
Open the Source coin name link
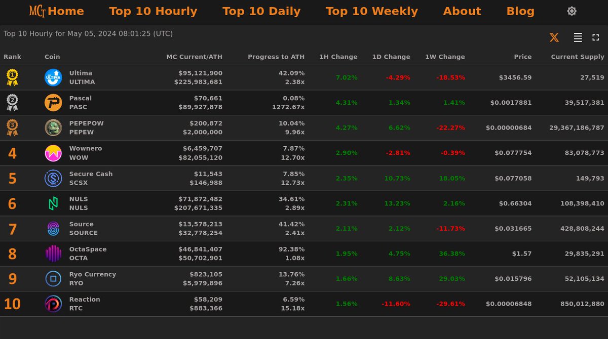tap(82, 224)
